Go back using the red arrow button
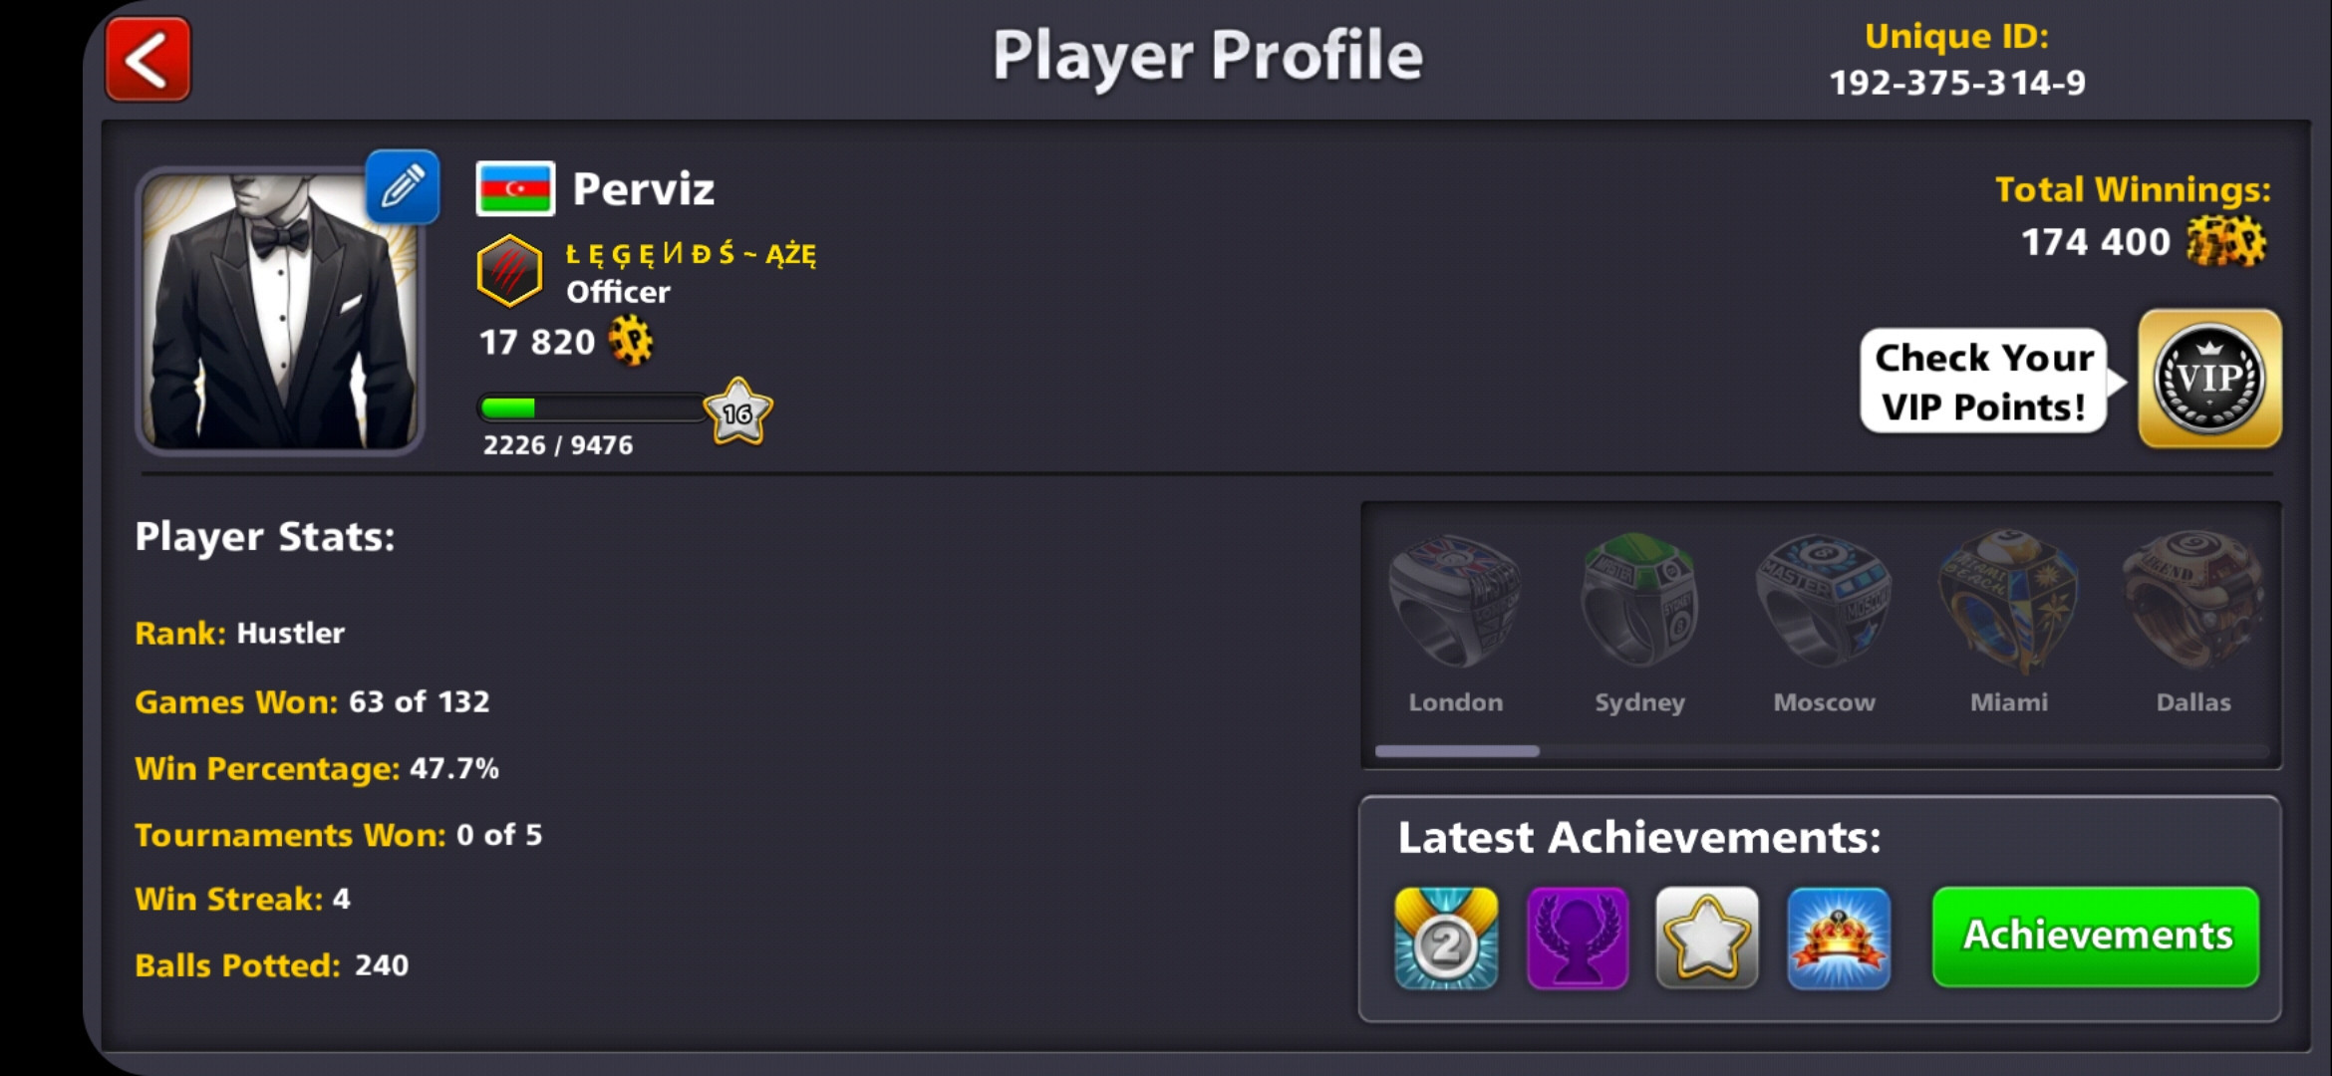The width and height of the screenshot is (2332, 1076). [x=147, y=59]
